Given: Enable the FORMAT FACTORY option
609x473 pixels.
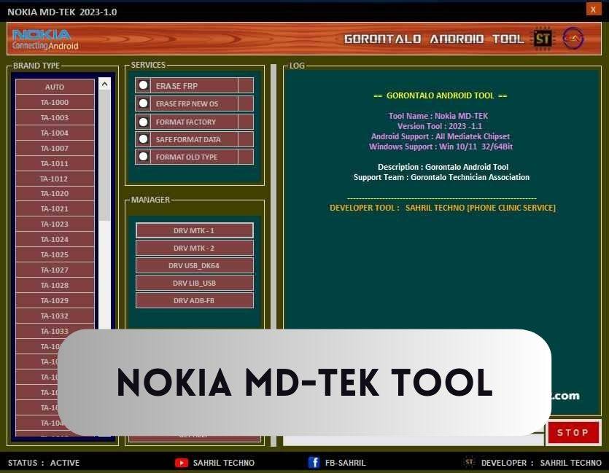Looking at the screenshot, I should click(x=143, y=121).
